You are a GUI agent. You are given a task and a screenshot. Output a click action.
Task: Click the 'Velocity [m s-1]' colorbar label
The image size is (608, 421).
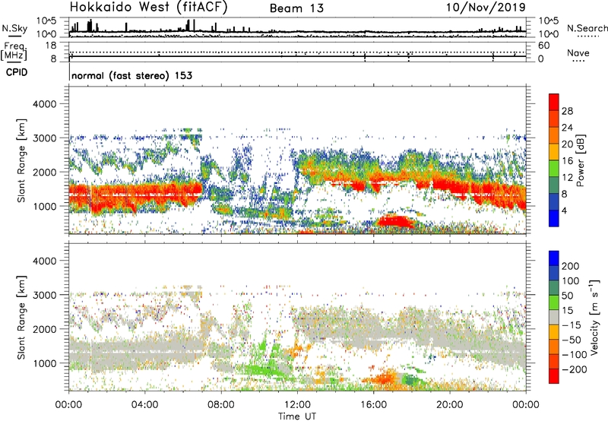[x=594, y=317]
